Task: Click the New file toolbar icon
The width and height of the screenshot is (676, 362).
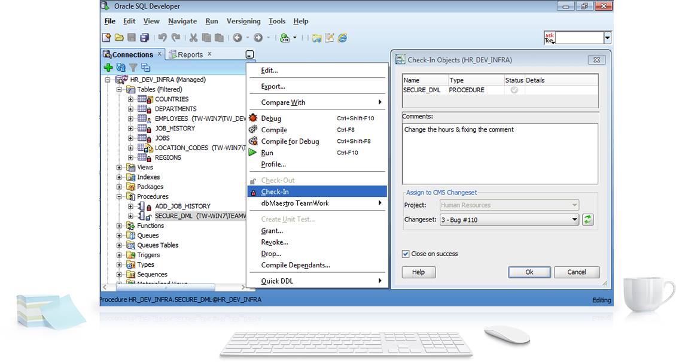Action: pos(106,38)
